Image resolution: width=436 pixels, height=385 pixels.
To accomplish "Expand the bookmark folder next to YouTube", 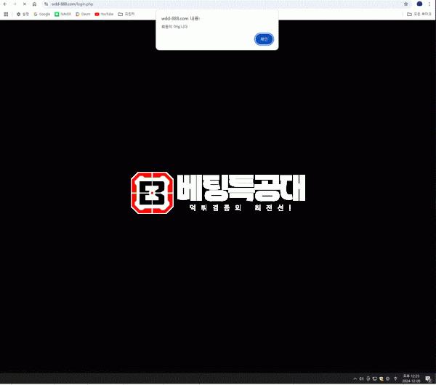I will click(126, 15).
